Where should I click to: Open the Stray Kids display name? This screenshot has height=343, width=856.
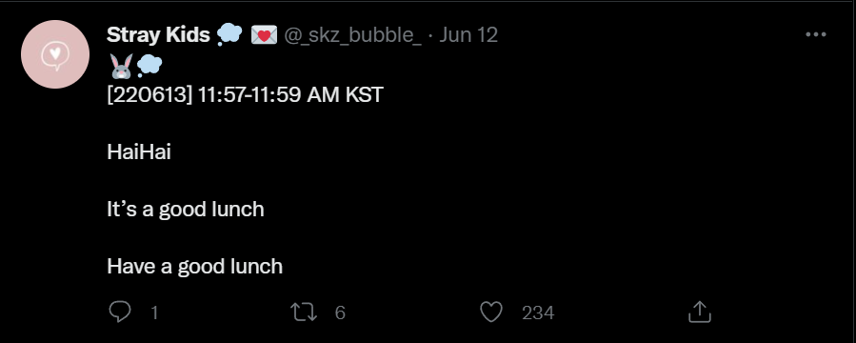click(158, 35)
